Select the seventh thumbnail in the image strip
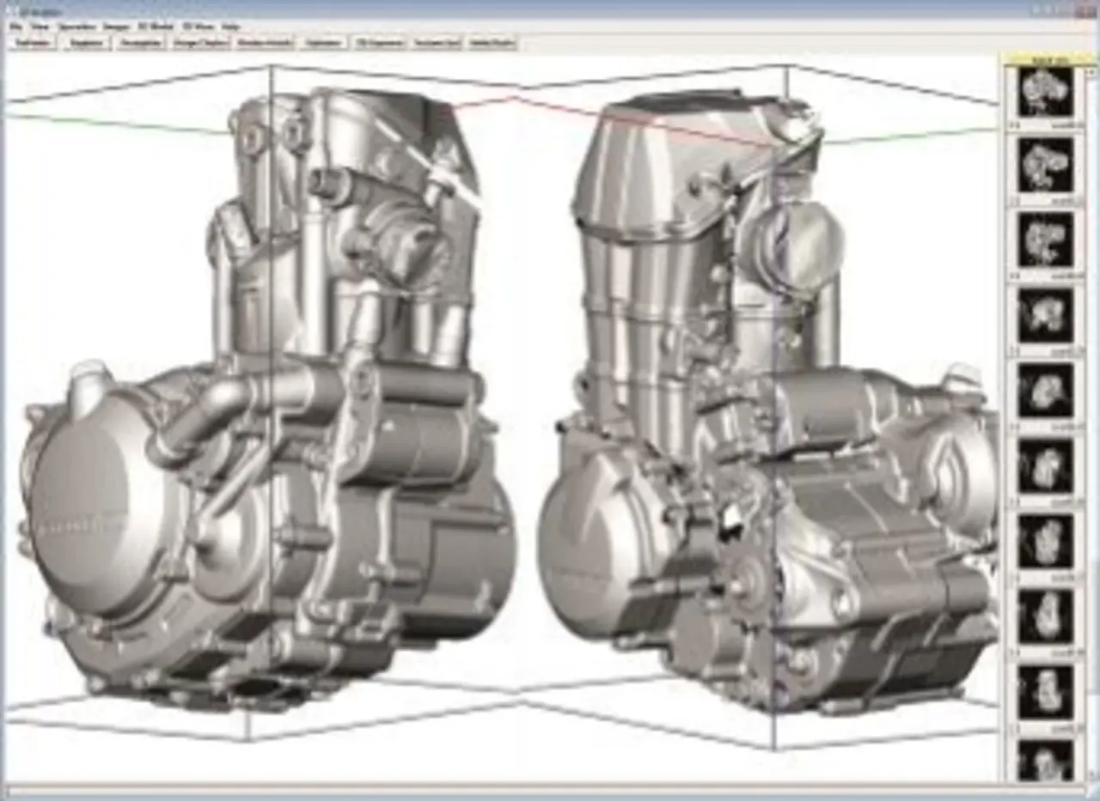This screenshot has height=801, width=1100. [1046, 540]
